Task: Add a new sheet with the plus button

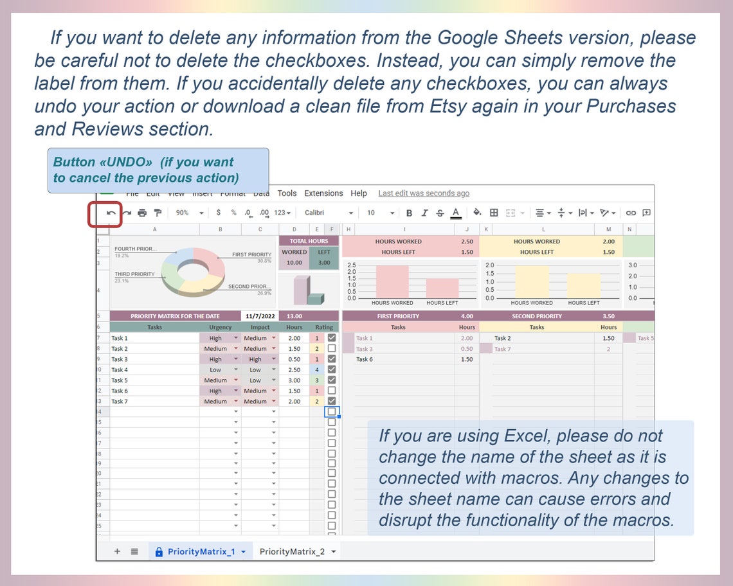Action: coord(118,551)
